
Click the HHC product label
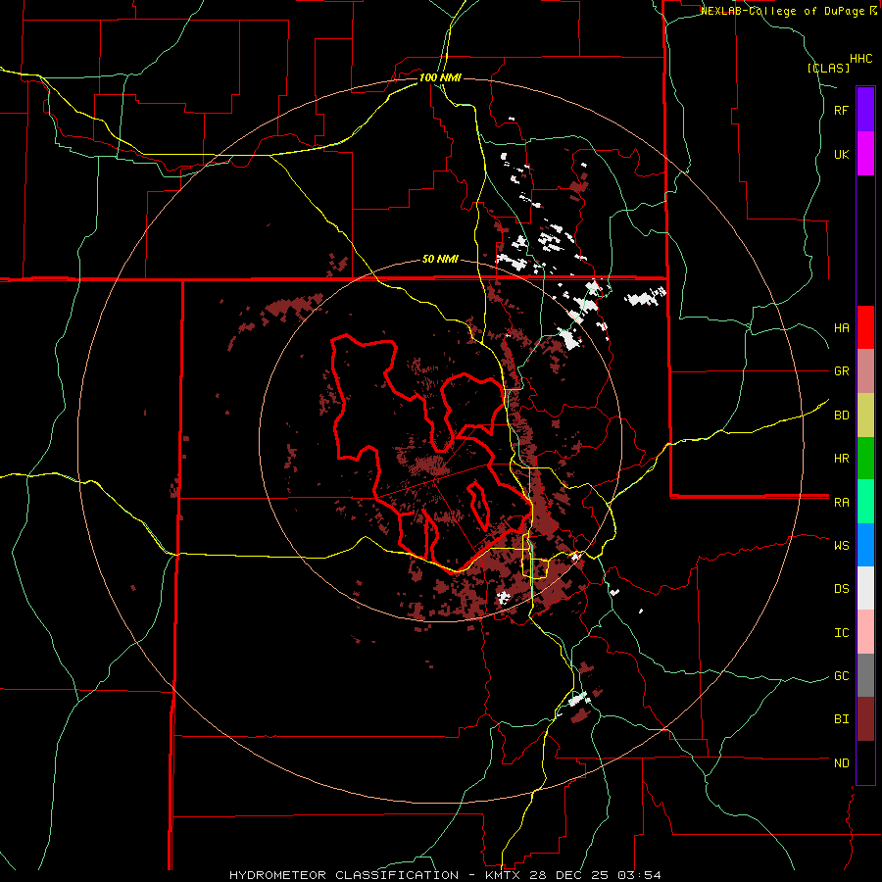(861, 59)
